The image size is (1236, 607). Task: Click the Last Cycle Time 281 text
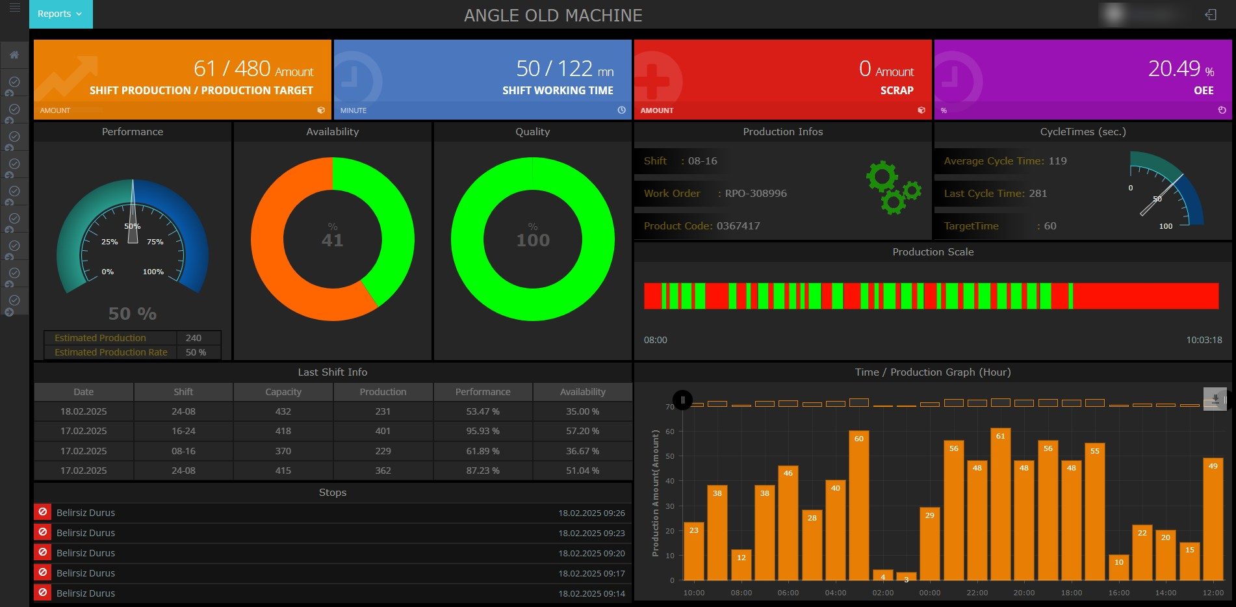click(x=996, y=193)
